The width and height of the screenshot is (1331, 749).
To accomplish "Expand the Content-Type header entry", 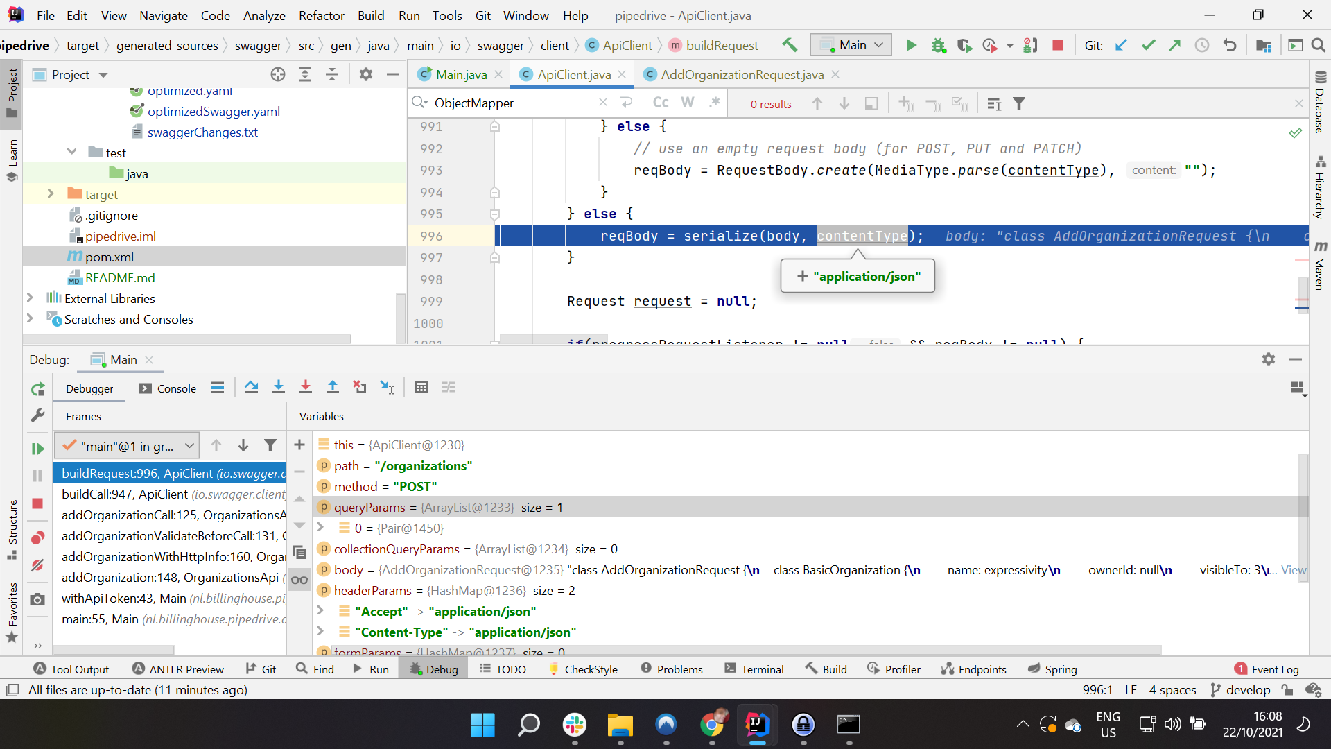I will point(320,632).
